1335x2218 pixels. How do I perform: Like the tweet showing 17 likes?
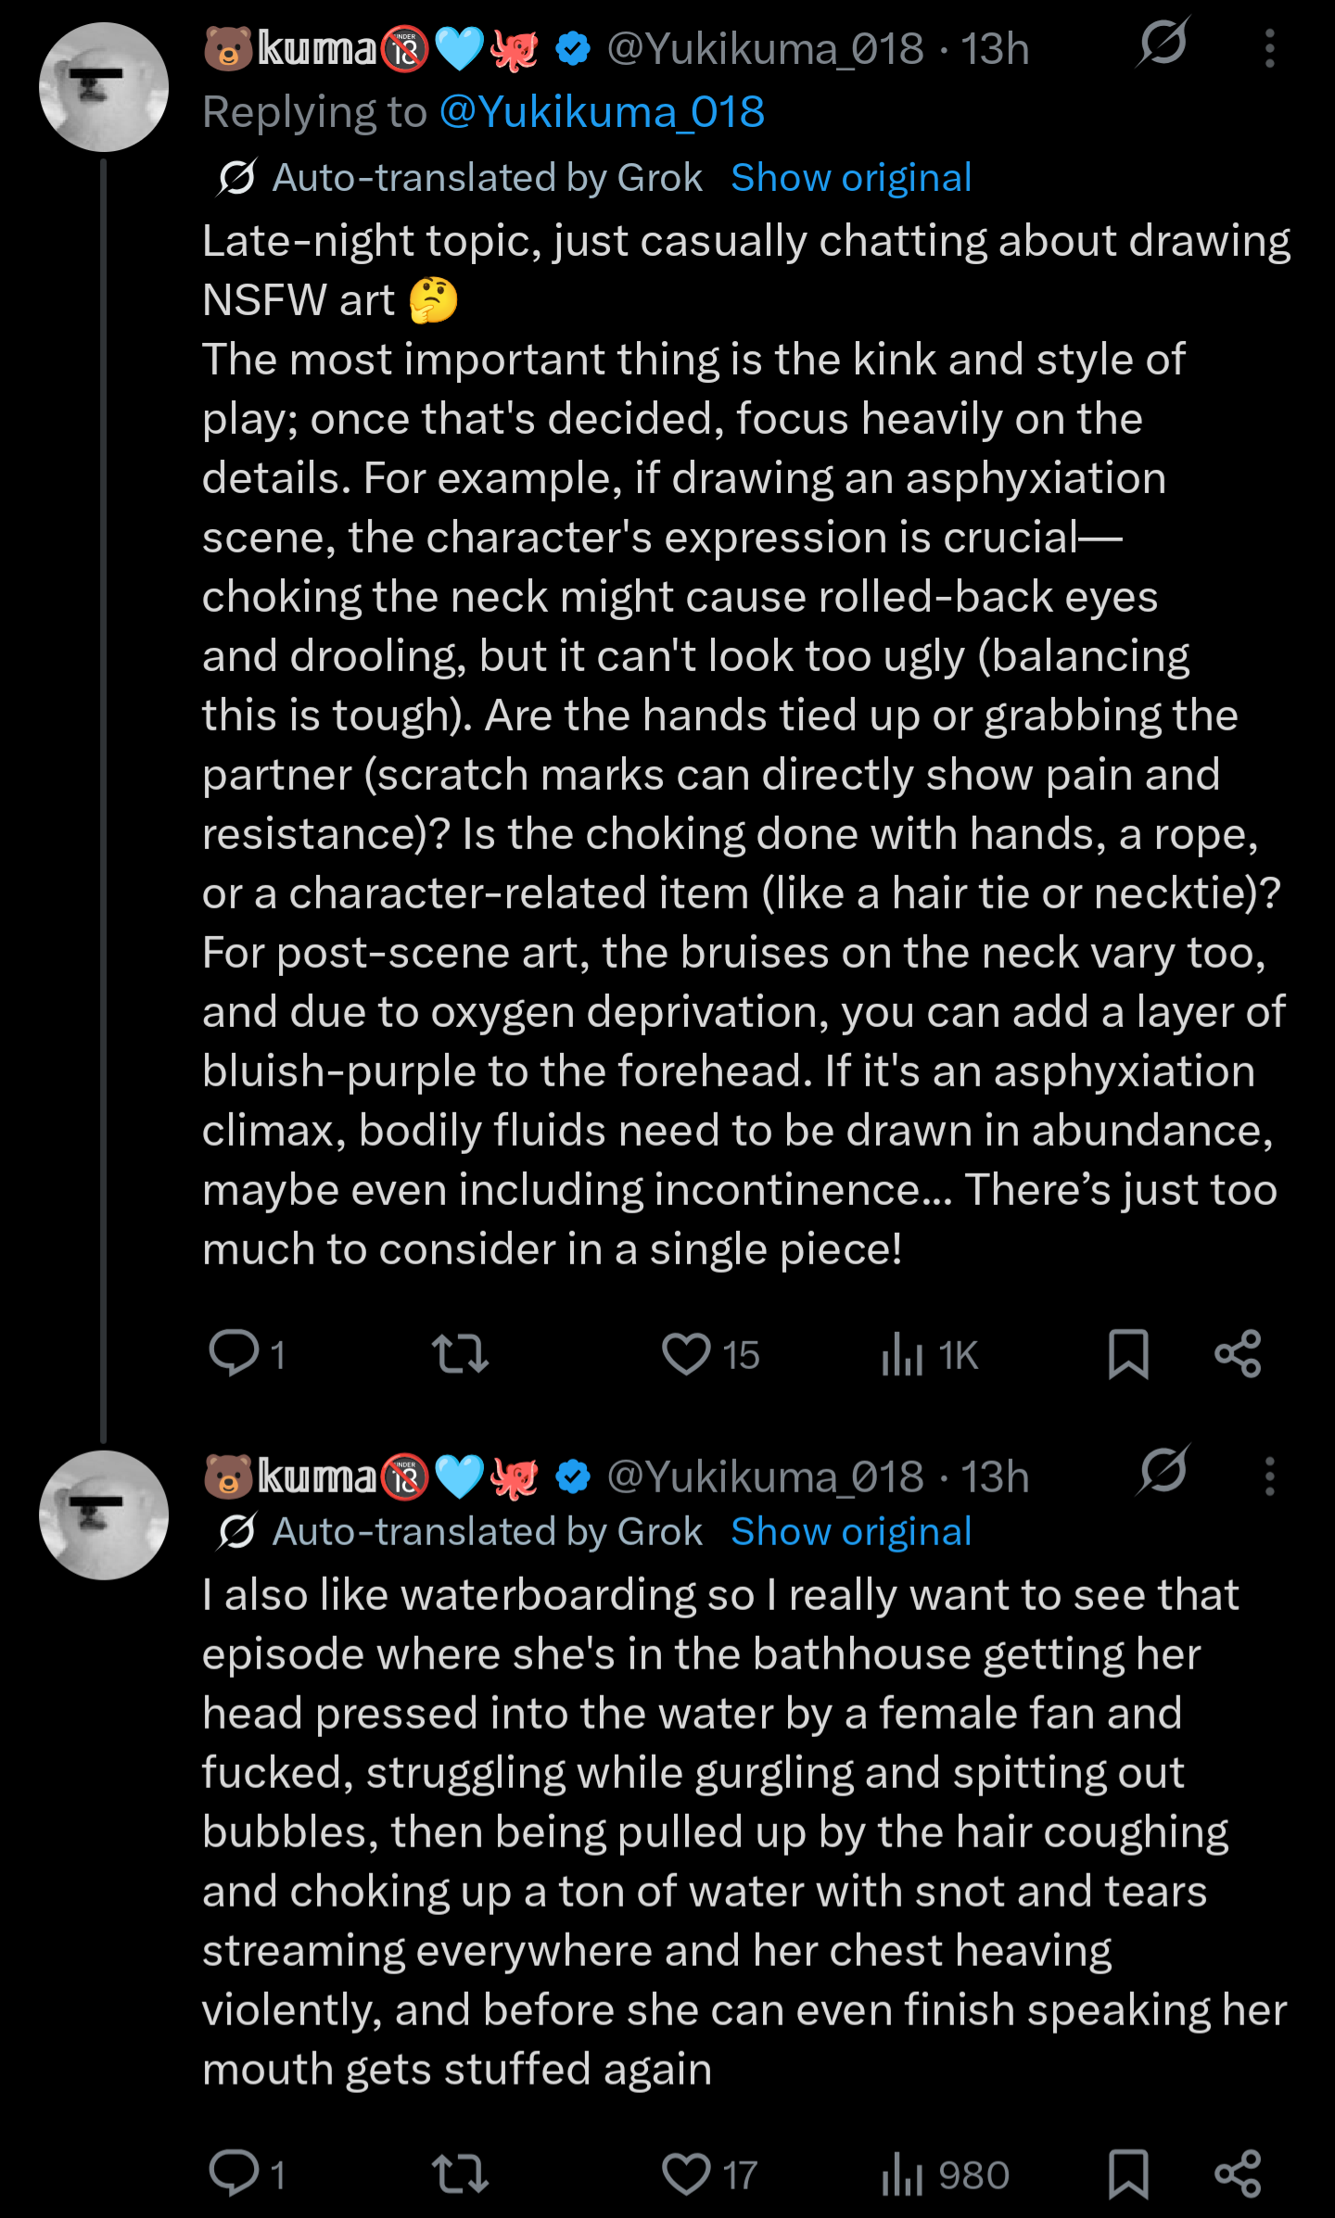point(686,2174)
